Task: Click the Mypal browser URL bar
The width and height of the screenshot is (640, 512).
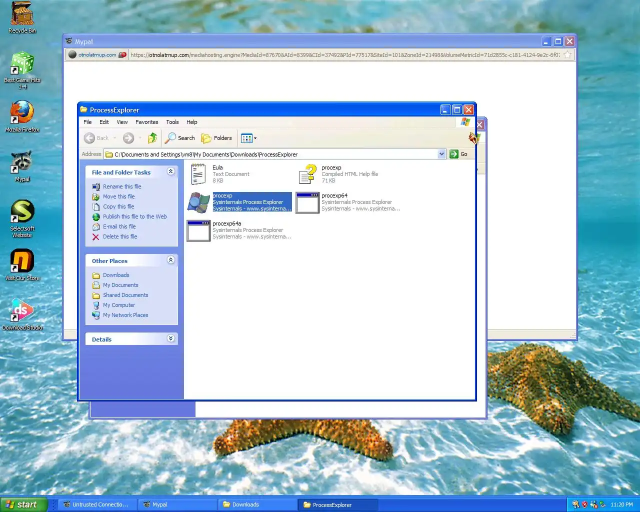Action: click(345, 55)
